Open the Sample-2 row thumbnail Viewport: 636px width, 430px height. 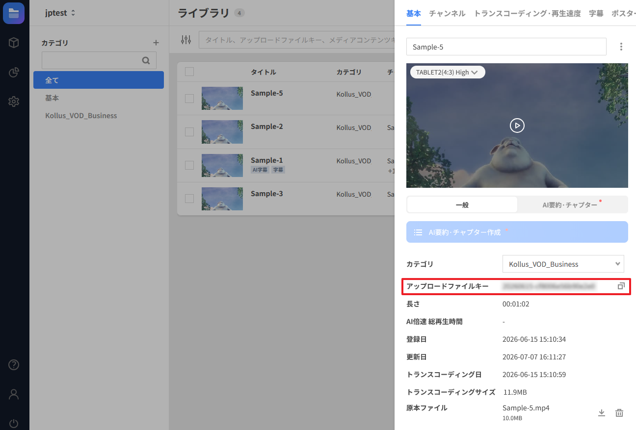(222, 132)
